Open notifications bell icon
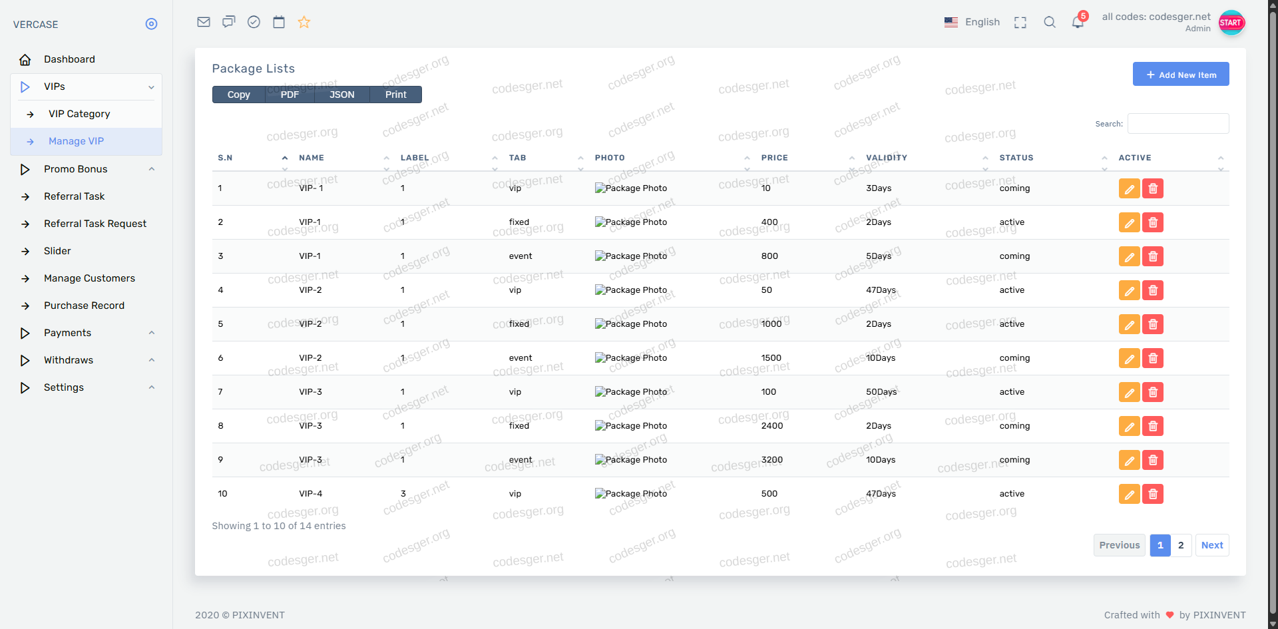Image resolution: width=1278 pixels, height=629 pixels. tap(1078, 23)
